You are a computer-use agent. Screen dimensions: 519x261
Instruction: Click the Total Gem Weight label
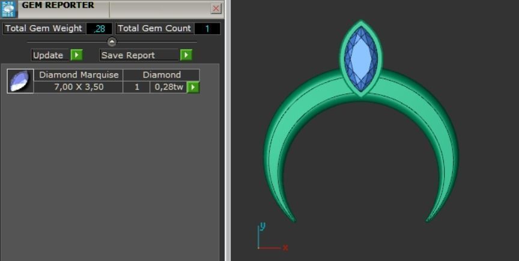click(44, 28)
